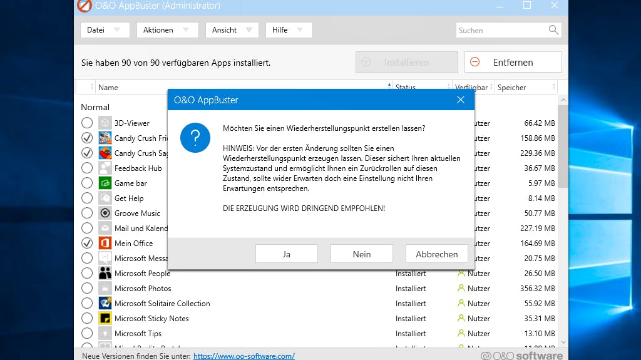Viewport: 641px width, 360px height.
Task: Click the Microsoft Sticky Notes icon
Action: pyautogui.click(x=105, y=318)
